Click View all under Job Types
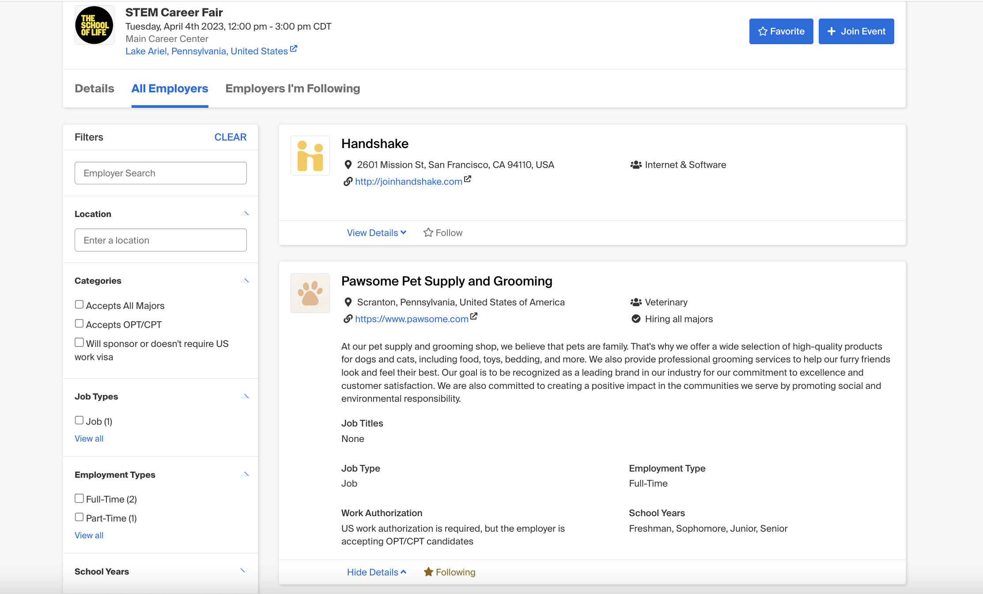The width and height of the screenshot is (983, 594). [89, 438]
